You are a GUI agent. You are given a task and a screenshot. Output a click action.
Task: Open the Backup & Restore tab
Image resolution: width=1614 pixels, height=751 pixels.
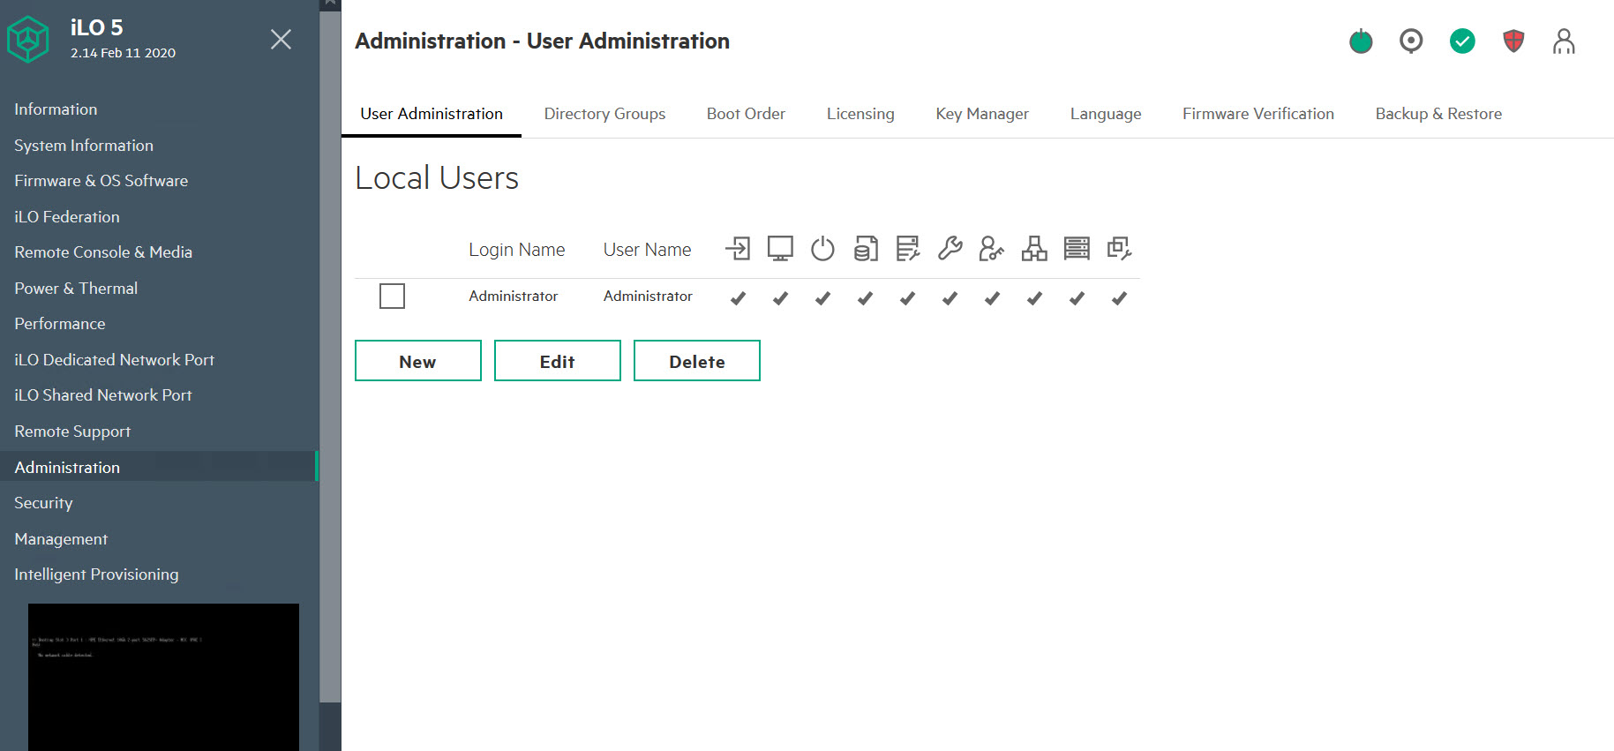[x=1438, y=114]
